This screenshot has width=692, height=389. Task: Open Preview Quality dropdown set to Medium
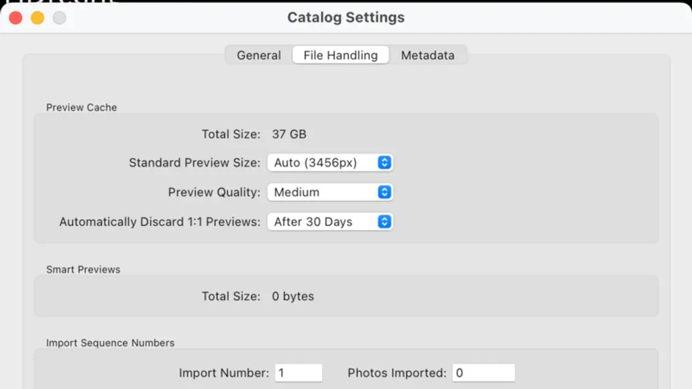pos(330,192)
